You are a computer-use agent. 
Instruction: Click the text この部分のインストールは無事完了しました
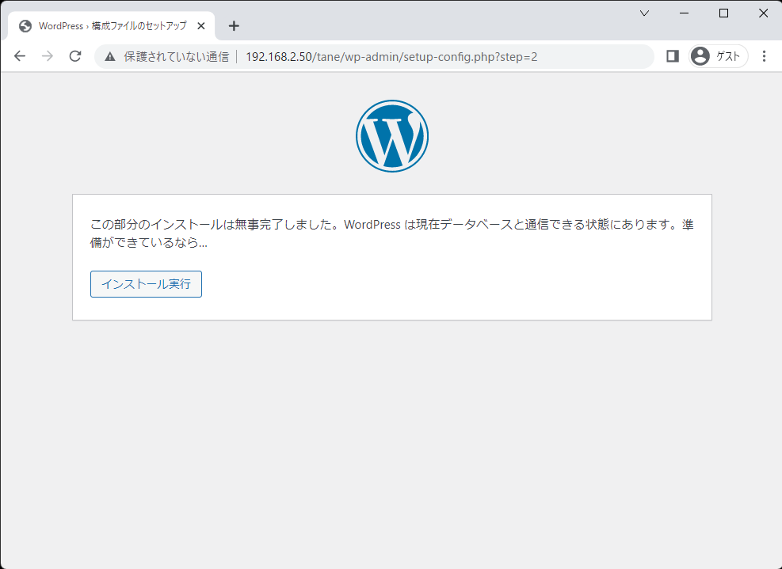[210, 225]
